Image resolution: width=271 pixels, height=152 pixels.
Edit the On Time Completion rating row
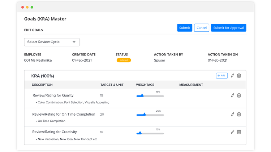pyautogui.click(x=233, y=114)
